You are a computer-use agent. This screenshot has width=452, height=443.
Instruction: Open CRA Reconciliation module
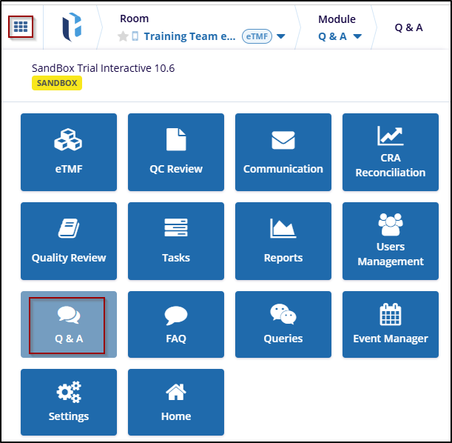[x=391, y=152]
